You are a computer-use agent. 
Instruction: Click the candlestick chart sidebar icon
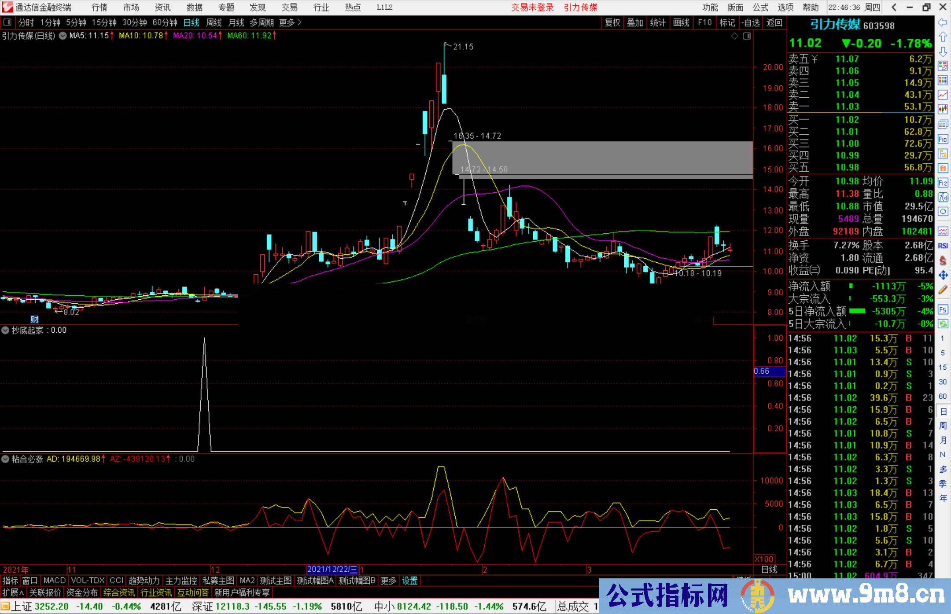tap(943, 109)
